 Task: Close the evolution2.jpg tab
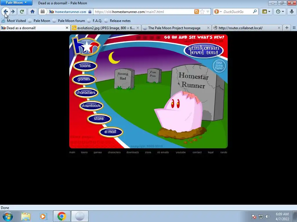pos(138,28)
